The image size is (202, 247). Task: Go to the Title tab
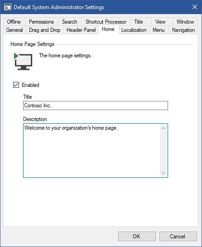[x=139, y=22]
